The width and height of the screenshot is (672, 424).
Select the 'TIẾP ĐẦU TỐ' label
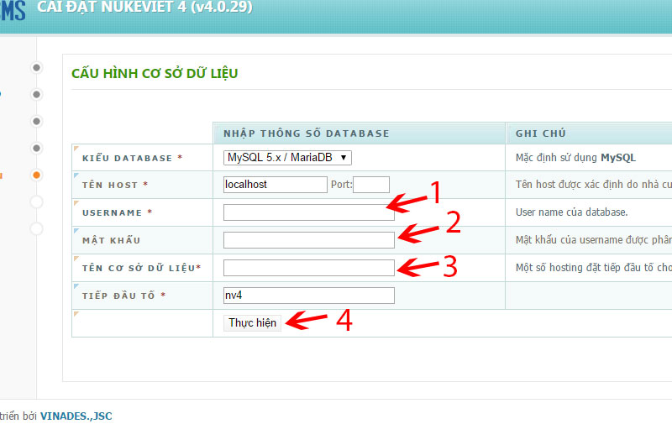pos(123,296)
